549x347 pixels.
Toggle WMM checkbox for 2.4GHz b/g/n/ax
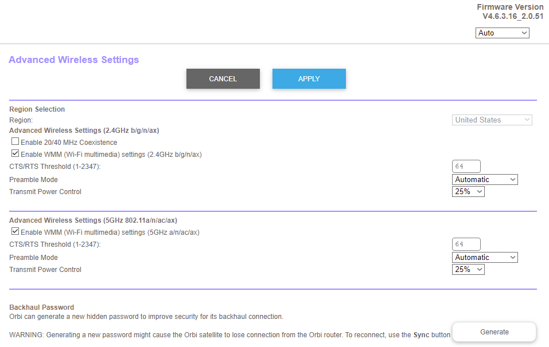click(x=15, y=154)
